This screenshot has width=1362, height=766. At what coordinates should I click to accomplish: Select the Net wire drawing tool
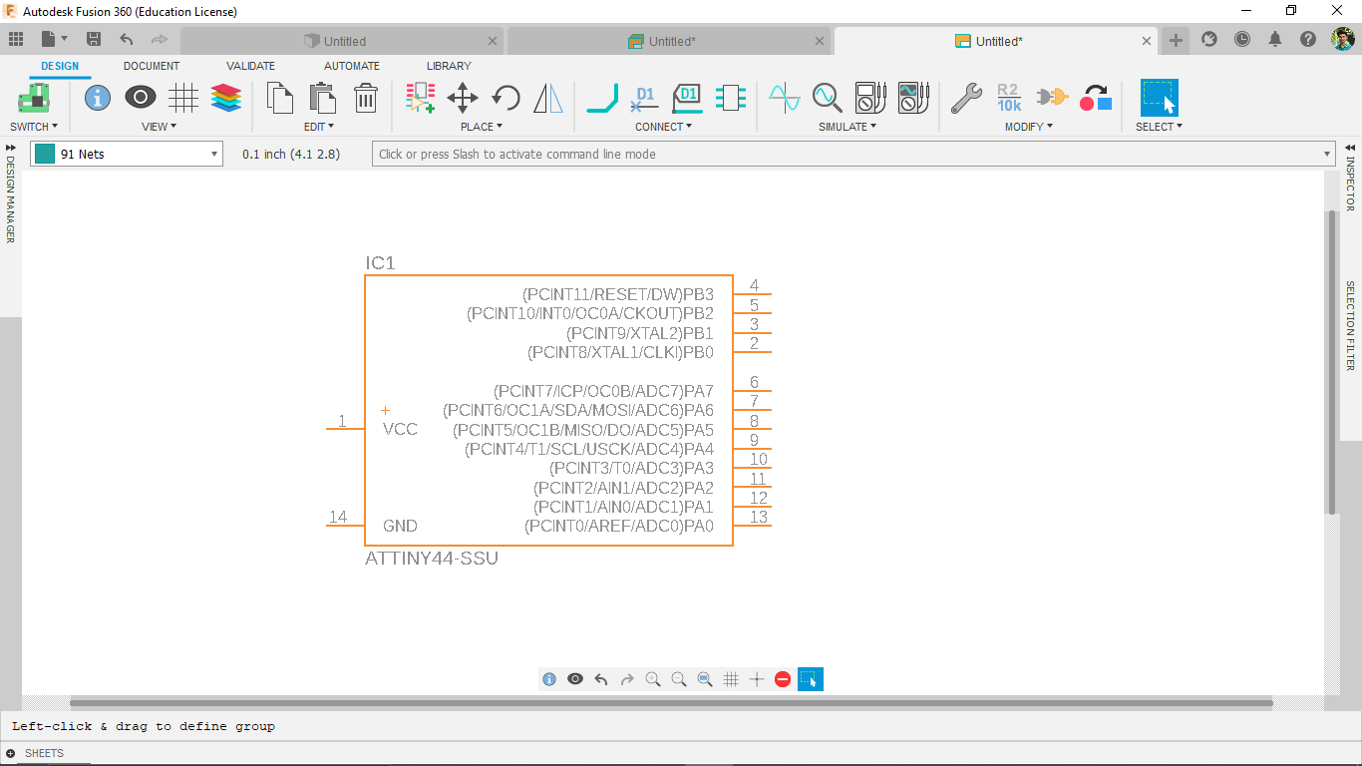pos(603,98)
